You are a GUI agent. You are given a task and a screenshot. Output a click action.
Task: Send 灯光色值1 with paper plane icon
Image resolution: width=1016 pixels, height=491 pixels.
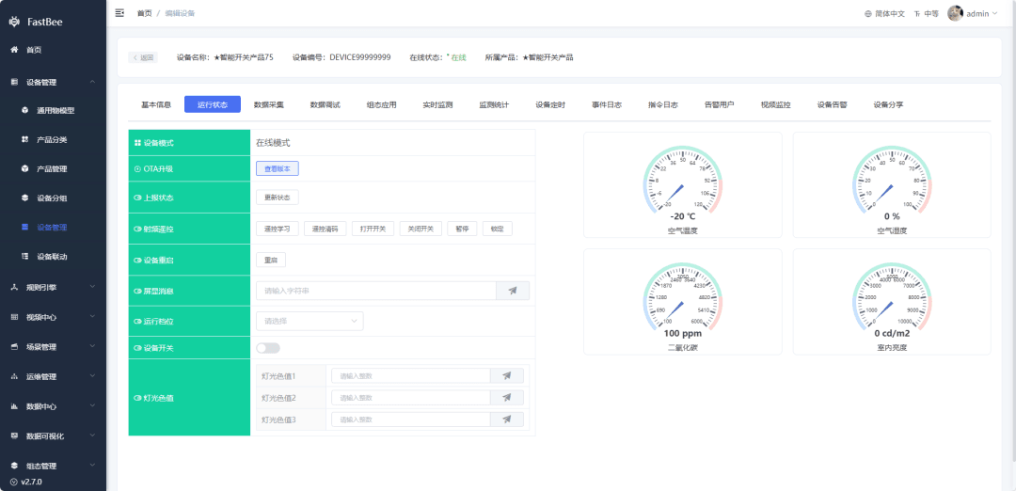[507, 375]
